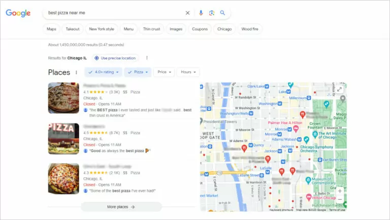This screenshot has height=220, width=390.
Task: Open the three-dot menu beside Places
Action: [x=77, y=73]
